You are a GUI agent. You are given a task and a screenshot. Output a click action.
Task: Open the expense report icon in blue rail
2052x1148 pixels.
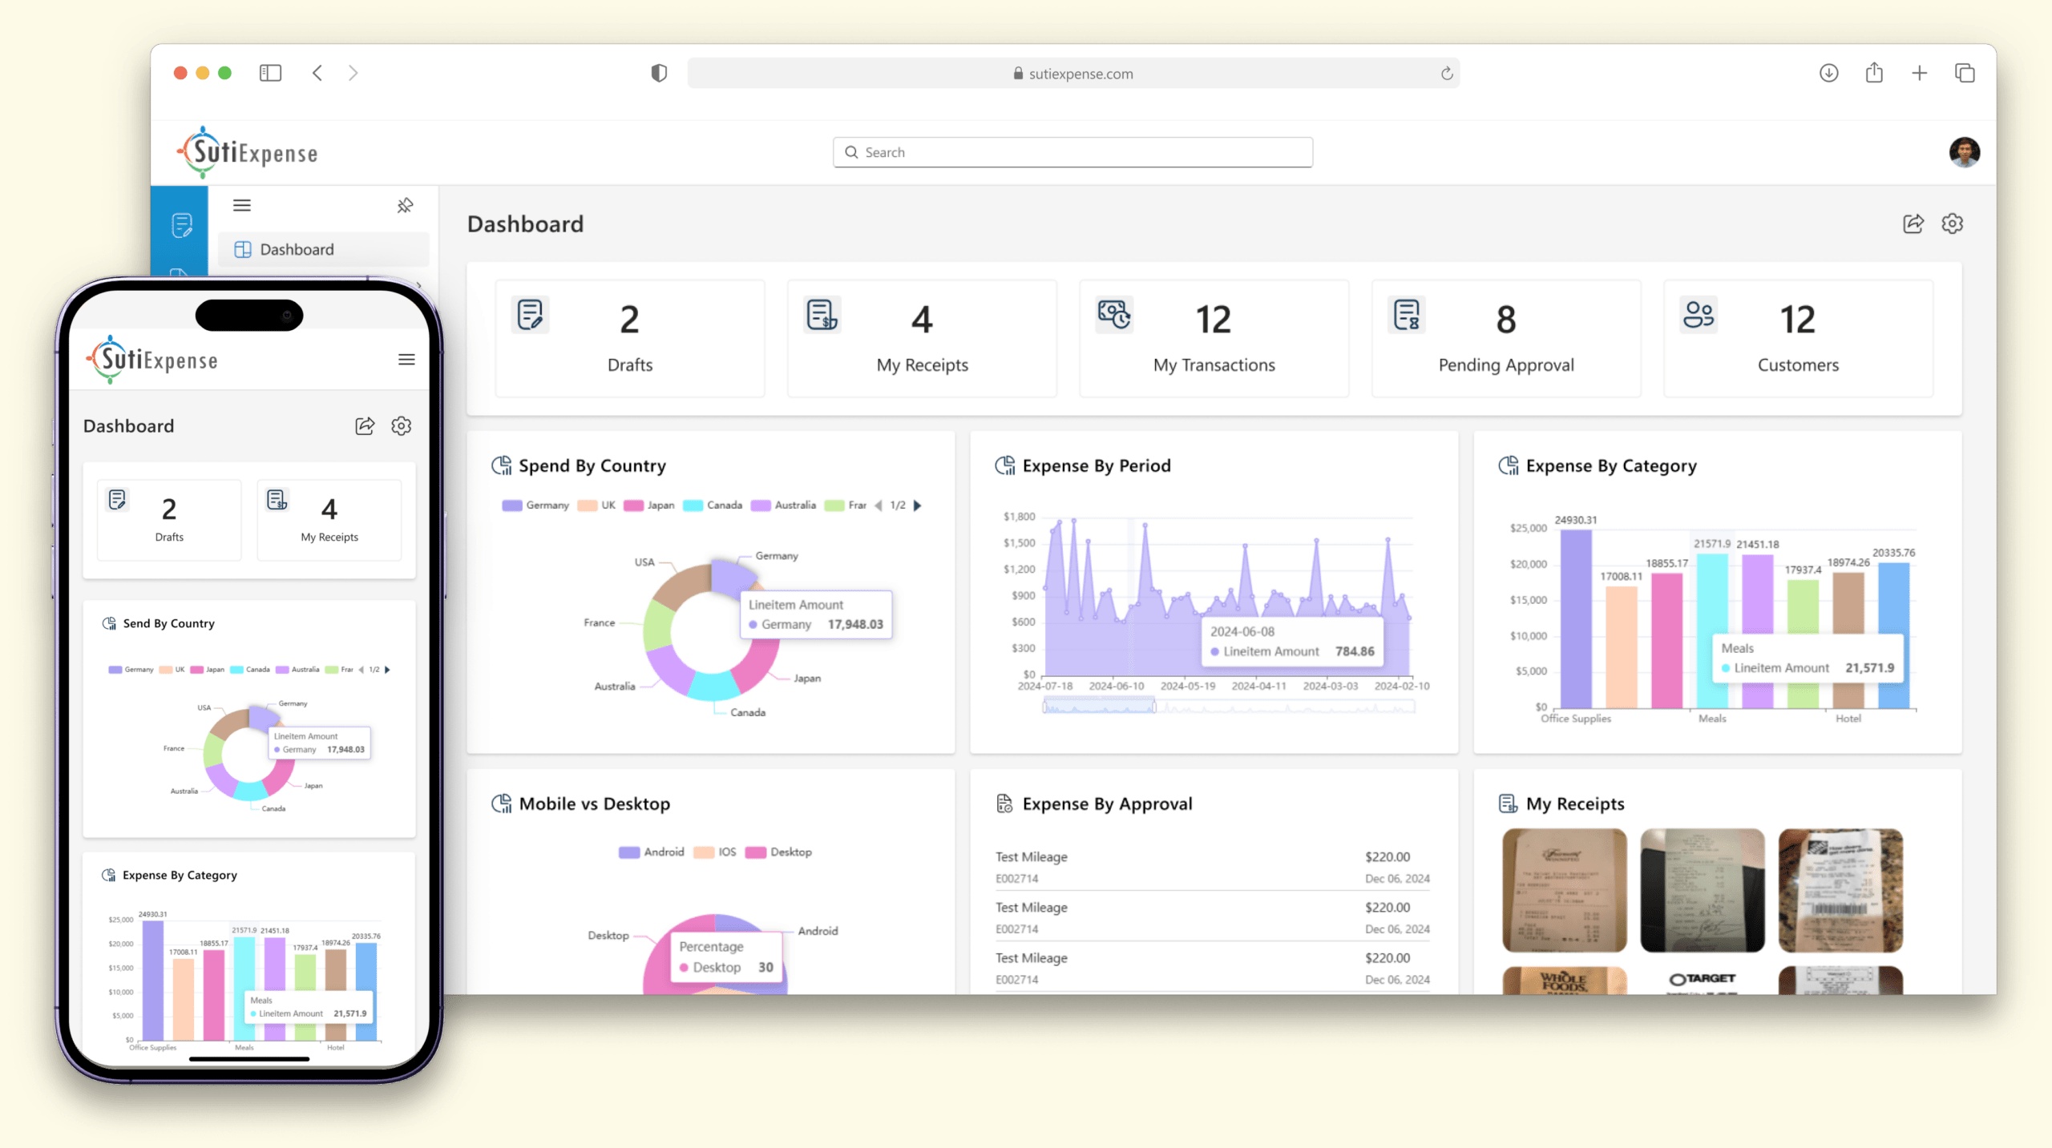[x=182, y=225]
